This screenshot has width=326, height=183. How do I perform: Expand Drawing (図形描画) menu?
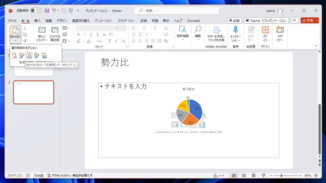coord(183,34)
